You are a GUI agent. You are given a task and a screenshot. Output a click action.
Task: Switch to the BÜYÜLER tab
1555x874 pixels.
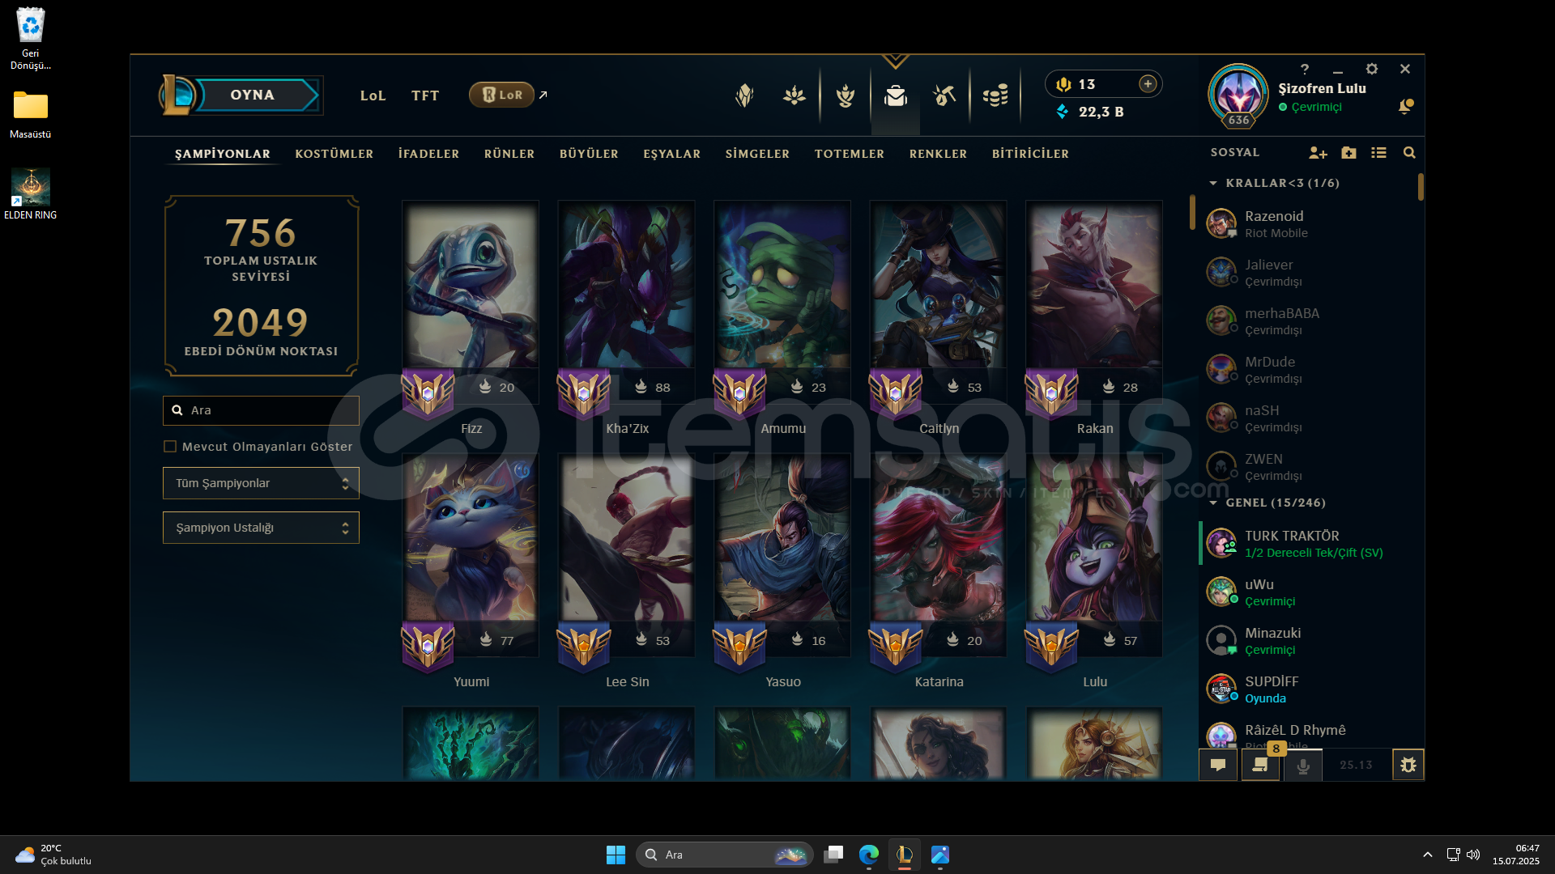(x=589, y=154)
